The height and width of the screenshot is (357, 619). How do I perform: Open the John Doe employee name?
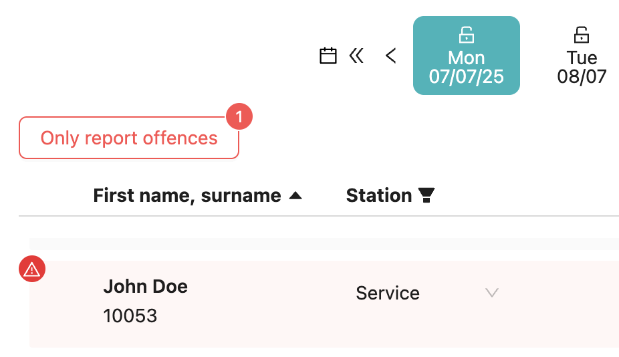pos(145,287)
